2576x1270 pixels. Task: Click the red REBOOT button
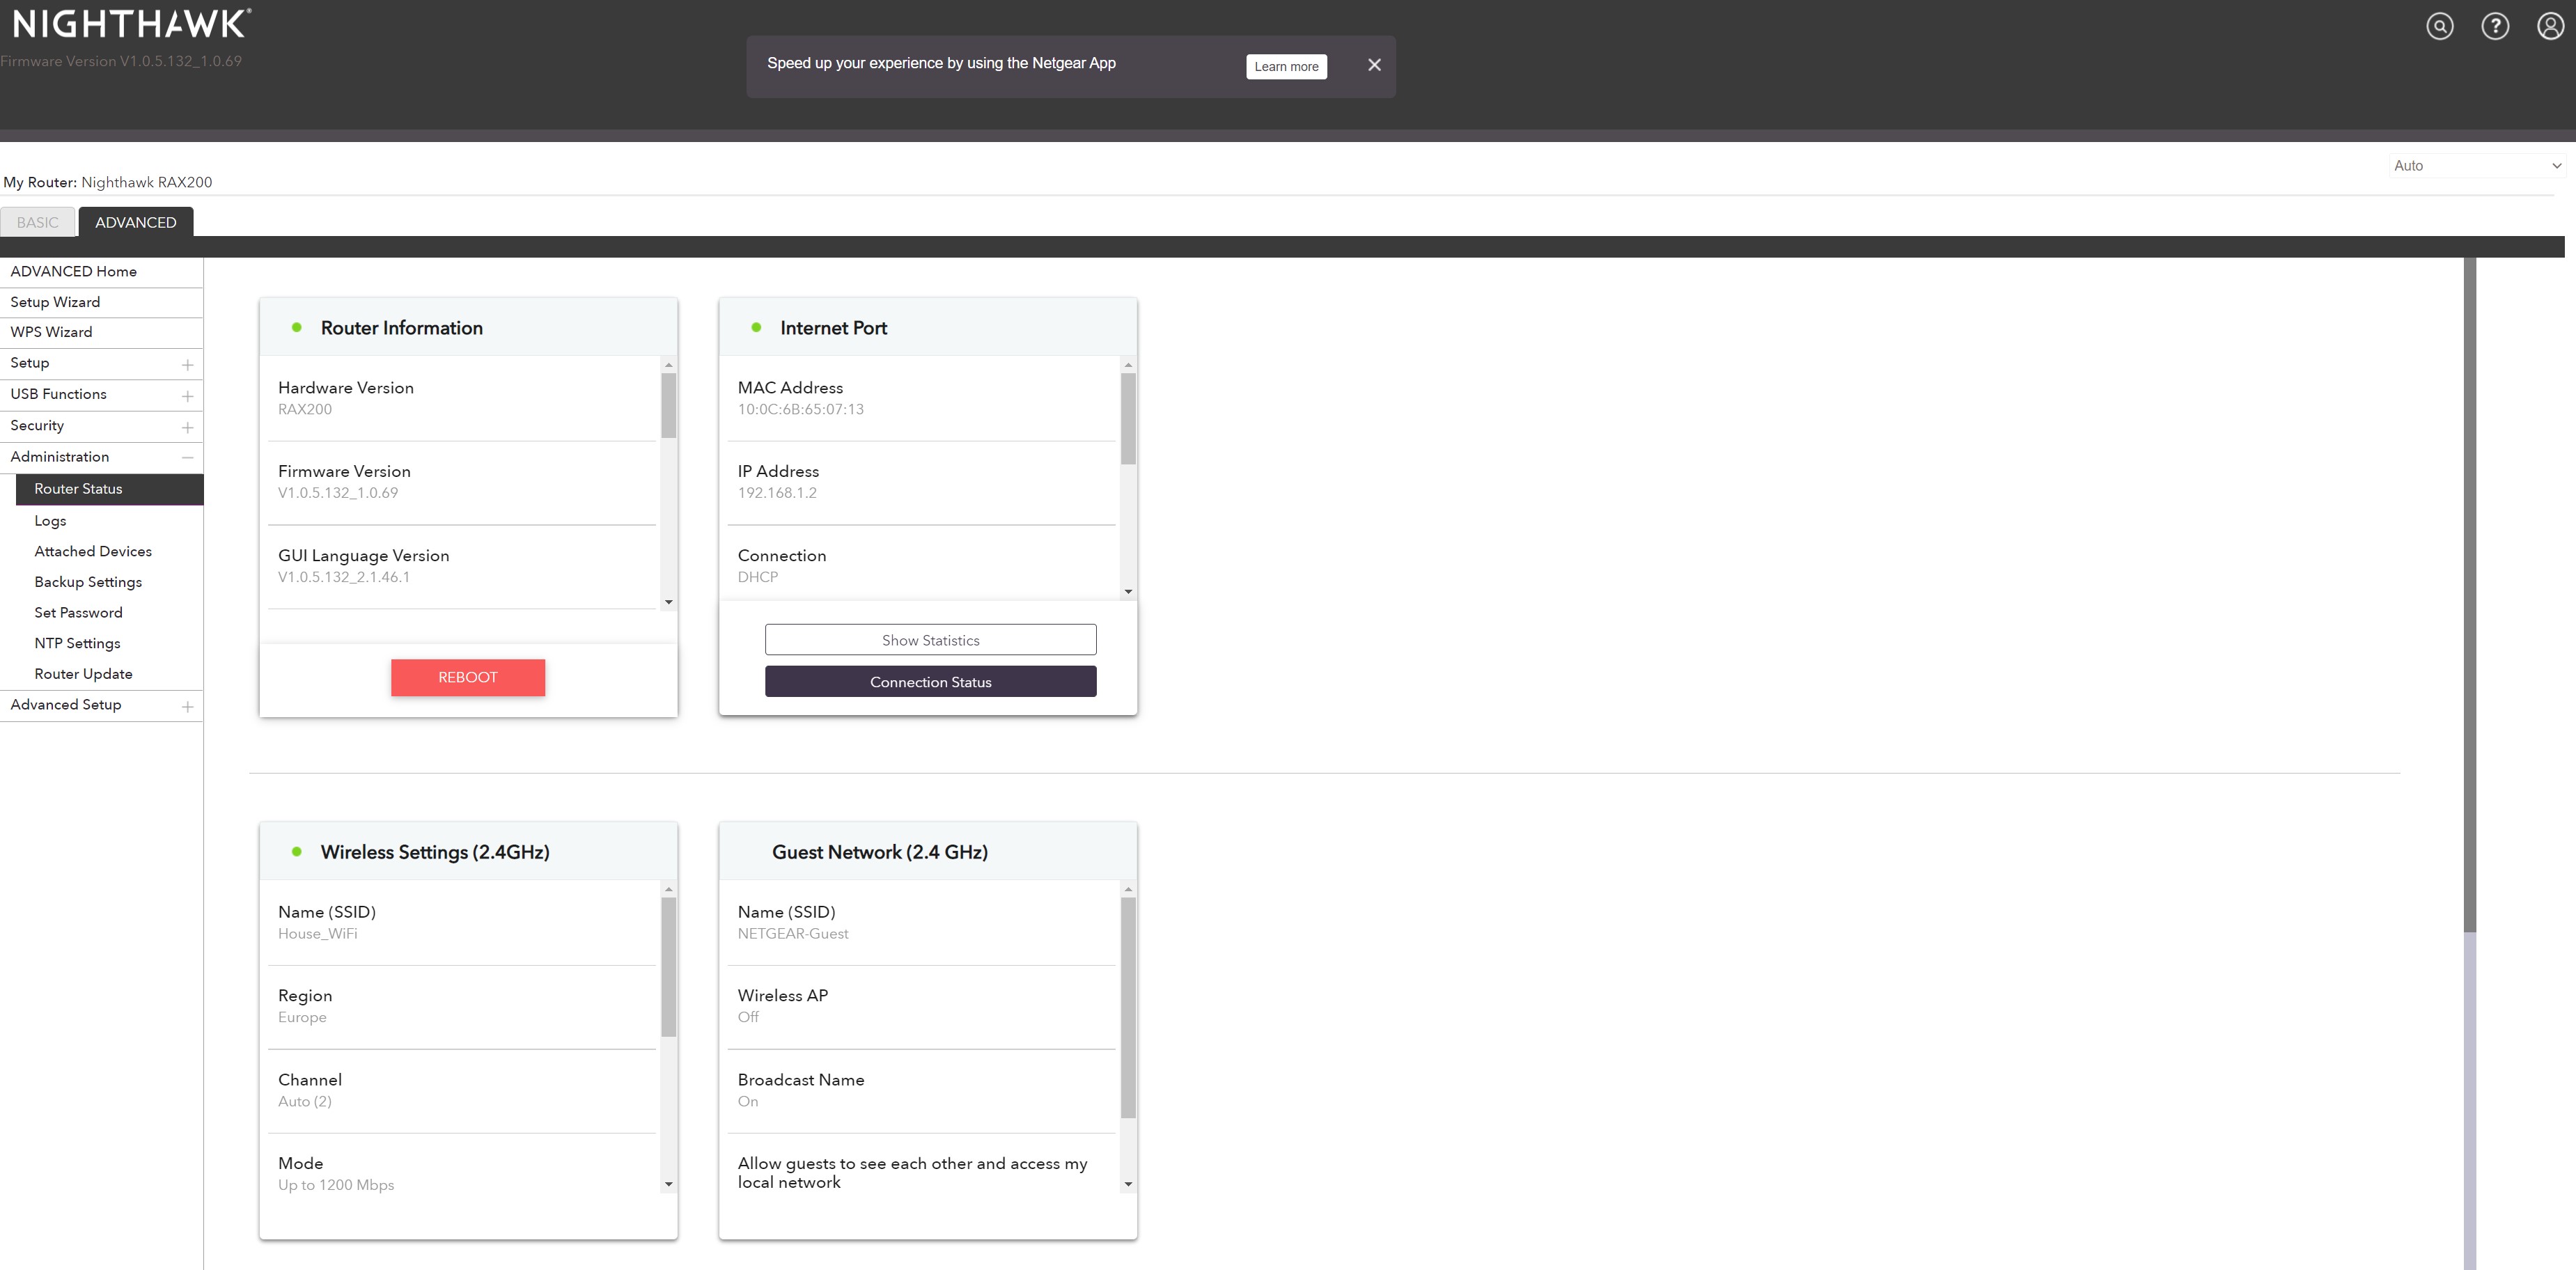[468, 677]
